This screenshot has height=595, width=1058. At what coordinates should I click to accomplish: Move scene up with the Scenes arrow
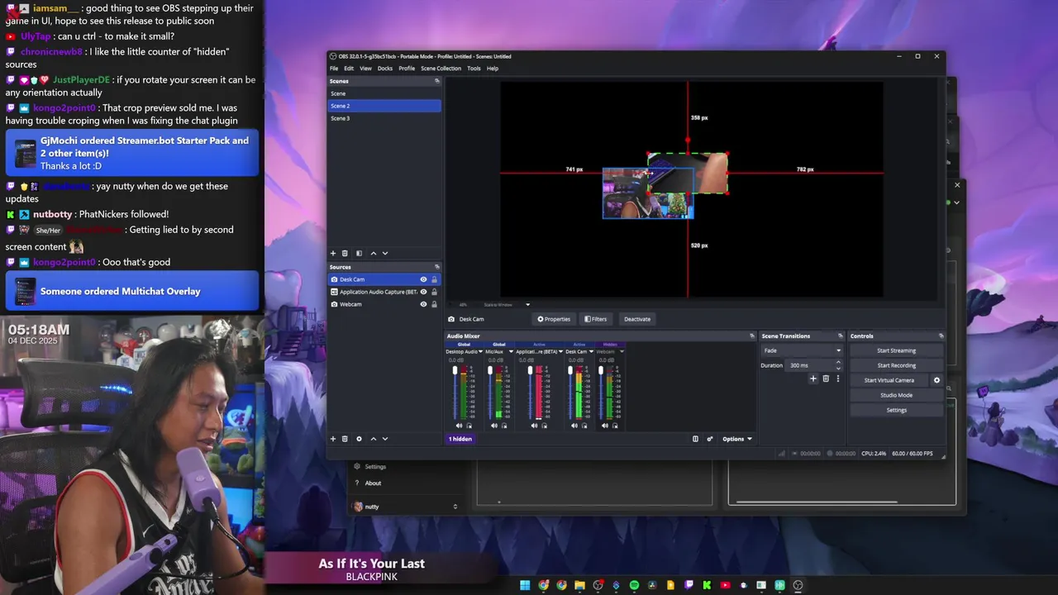373,254
